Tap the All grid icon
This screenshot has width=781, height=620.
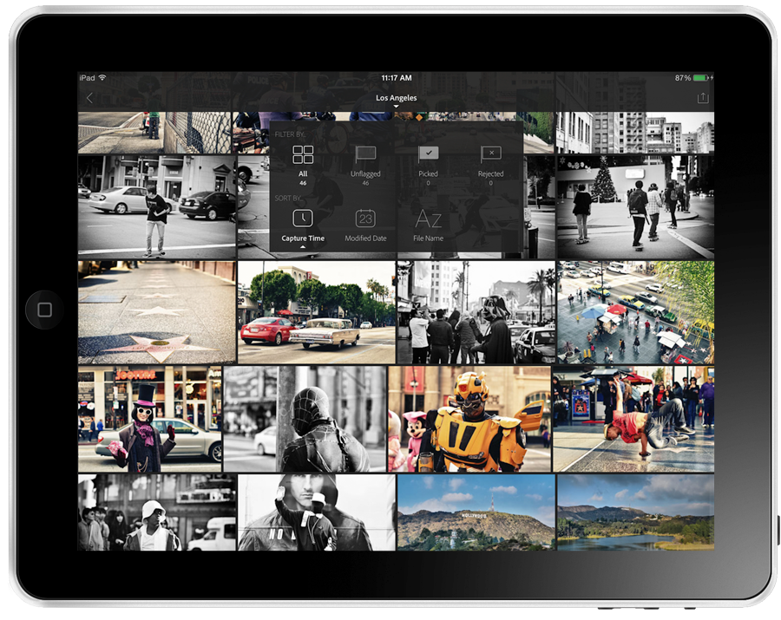point(303,154)
